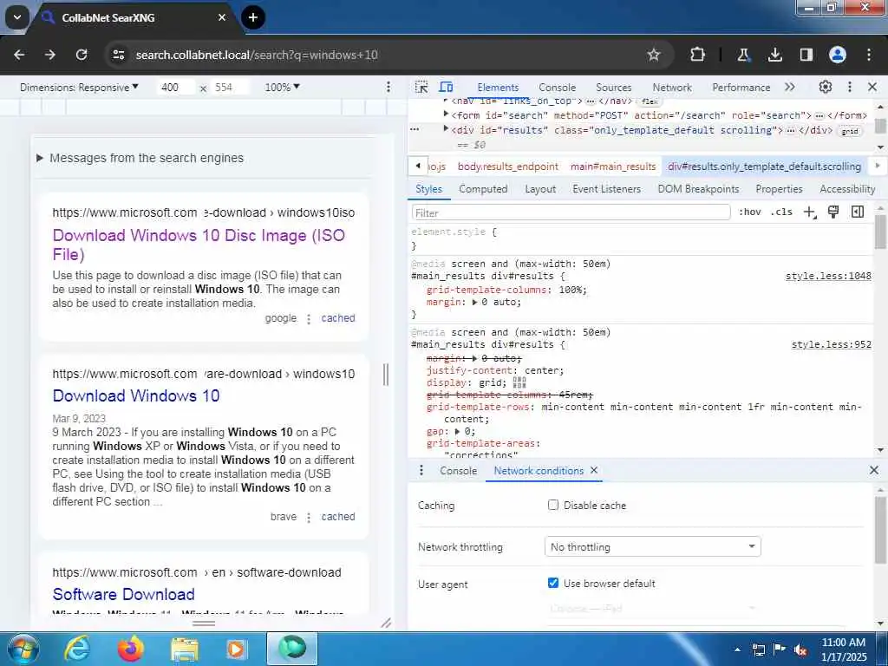Image resolution: width=888 pixels, height=666 pixels.
Task: Open the Accessibility tab
Action: point(847,189)
